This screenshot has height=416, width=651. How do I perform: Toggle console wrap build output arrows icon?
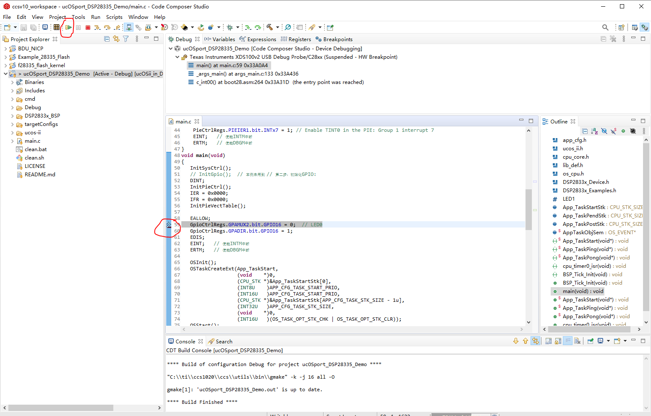pos(535,341)
